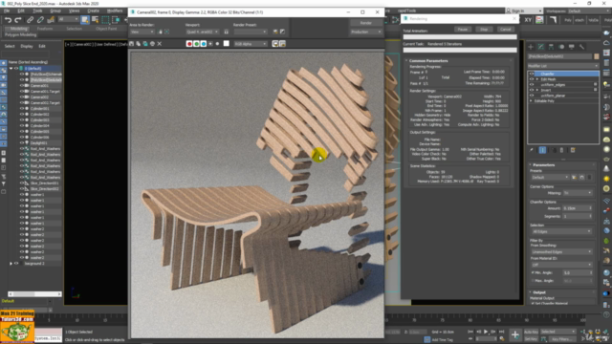Viewport: 612px width, 344px height.
Task: Click Configure Modifier Sets icon
Action: 573,150
